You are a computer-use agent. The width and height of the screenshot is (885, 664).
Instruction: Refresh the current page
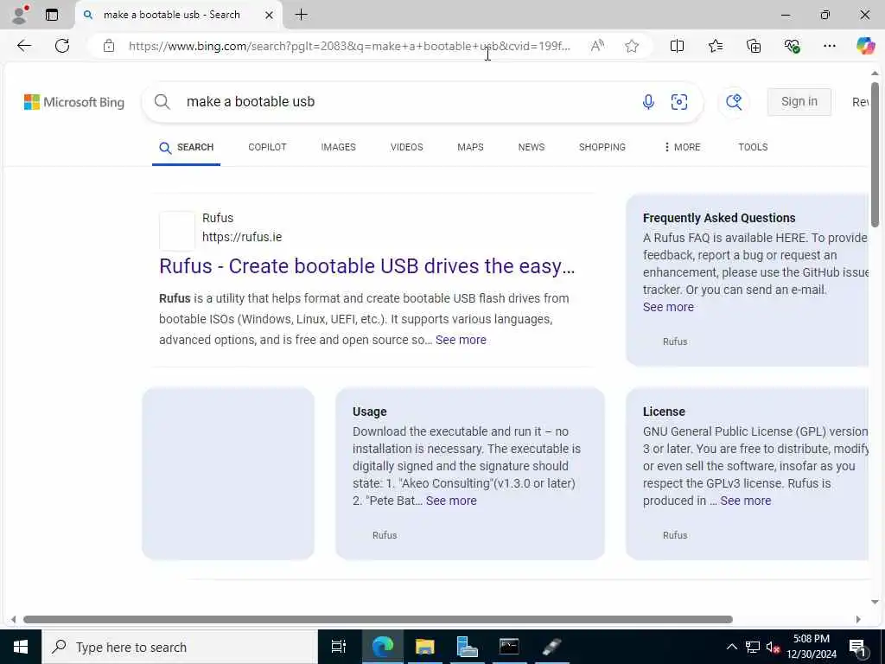tap(62, 46)
